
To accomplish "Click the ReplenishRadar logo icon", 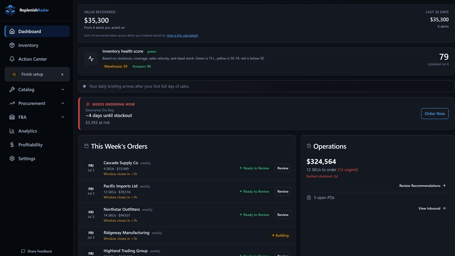I will tap(11, 10).
